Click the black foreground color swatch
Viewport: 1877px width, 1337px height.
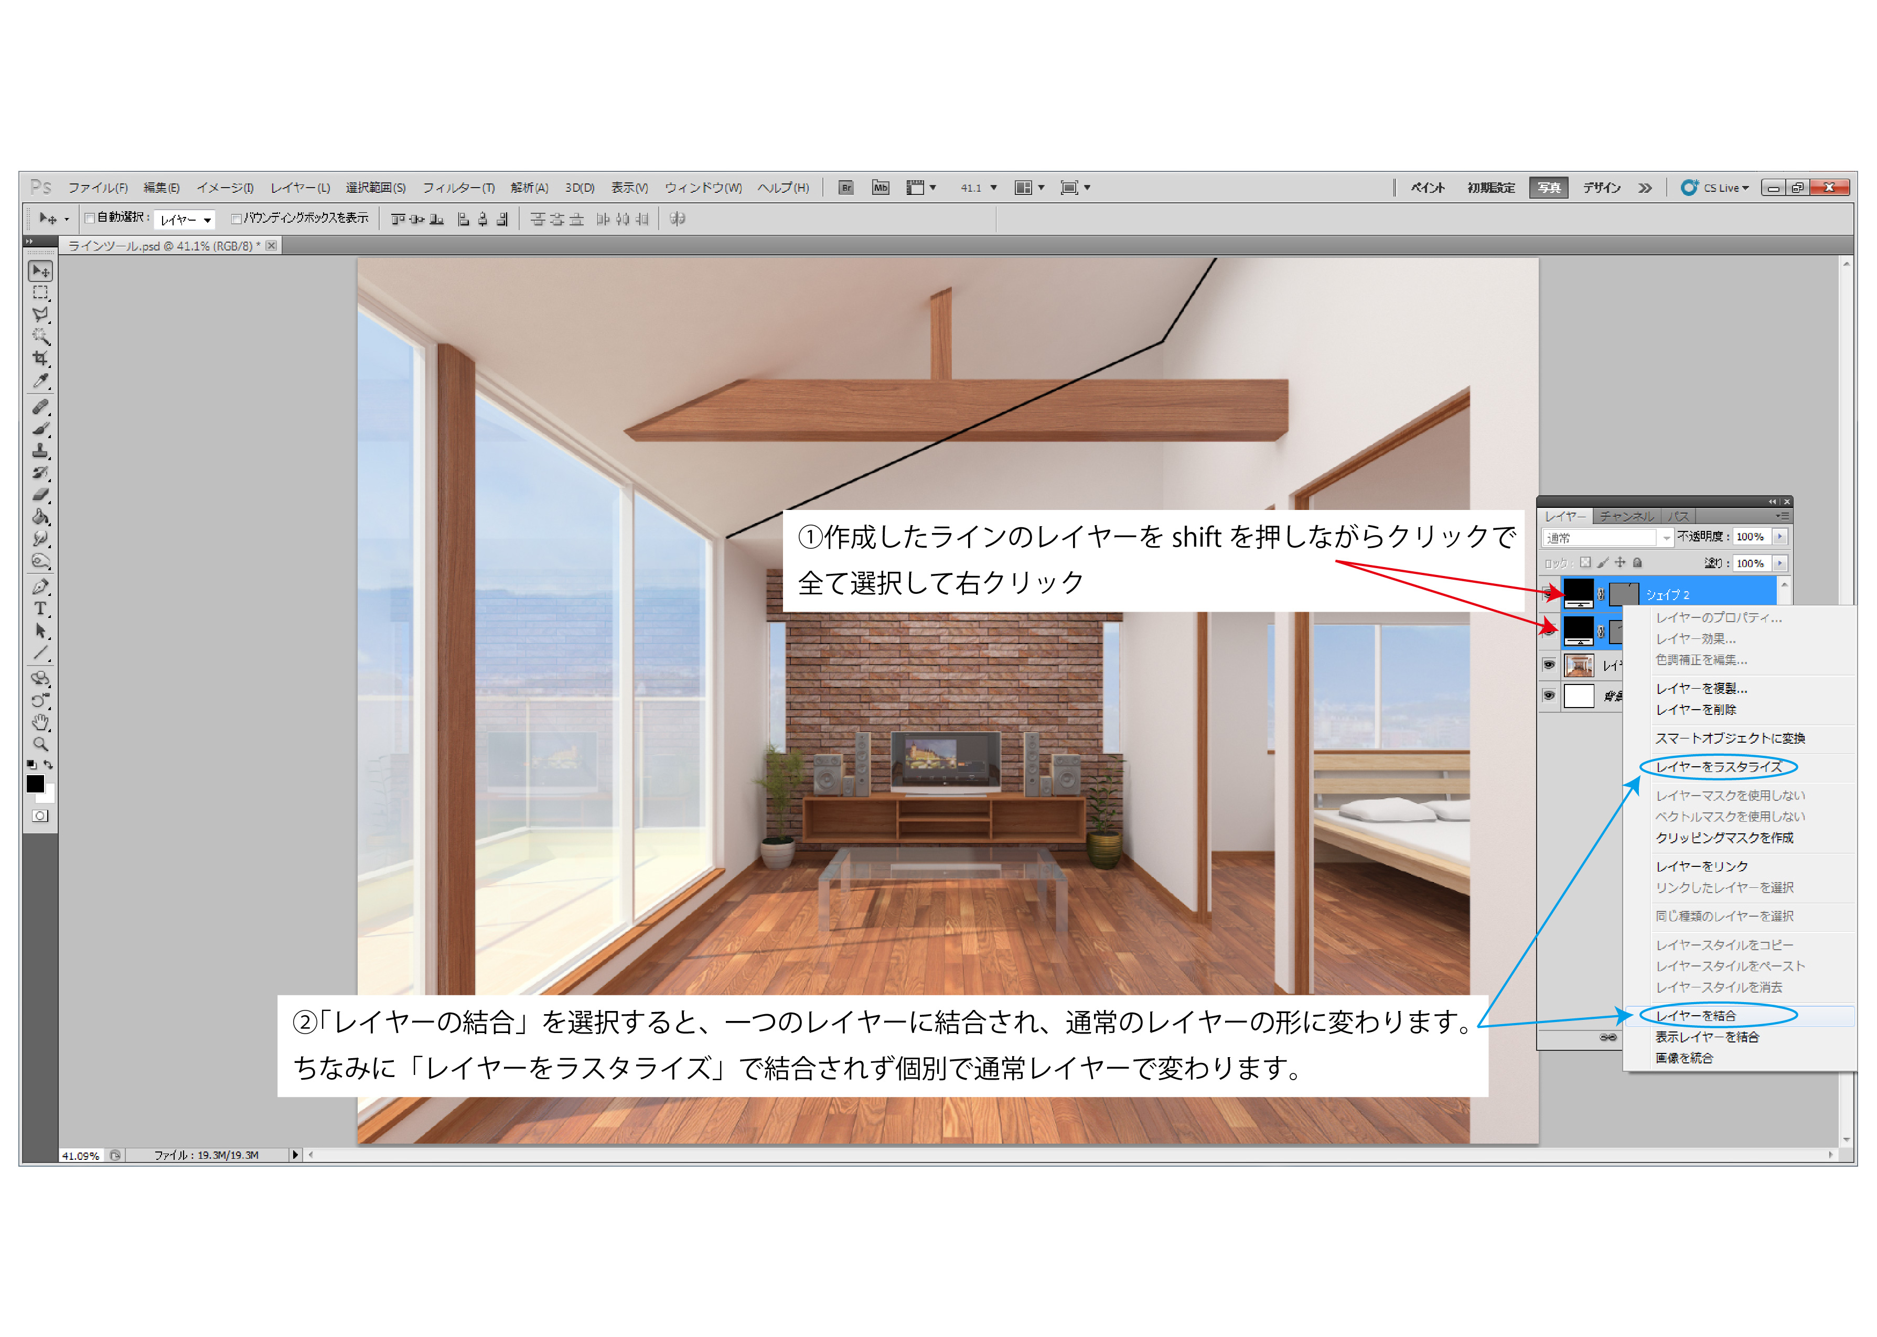(35, 784)
